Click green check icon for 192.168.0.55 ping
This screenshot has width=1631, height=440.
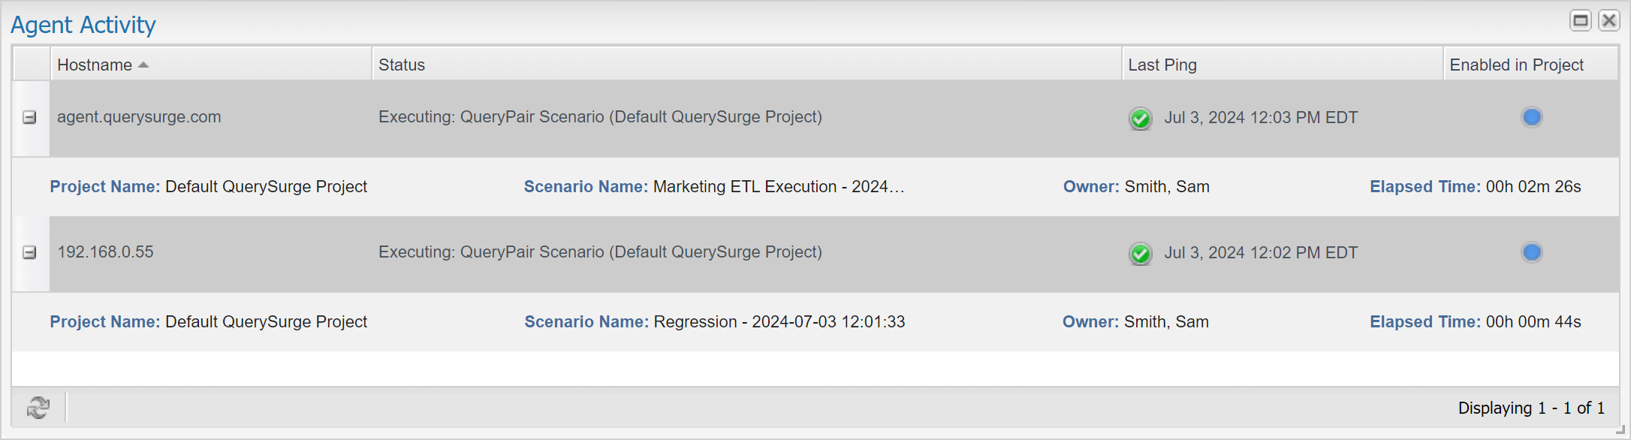click(x=1140, y=253)
